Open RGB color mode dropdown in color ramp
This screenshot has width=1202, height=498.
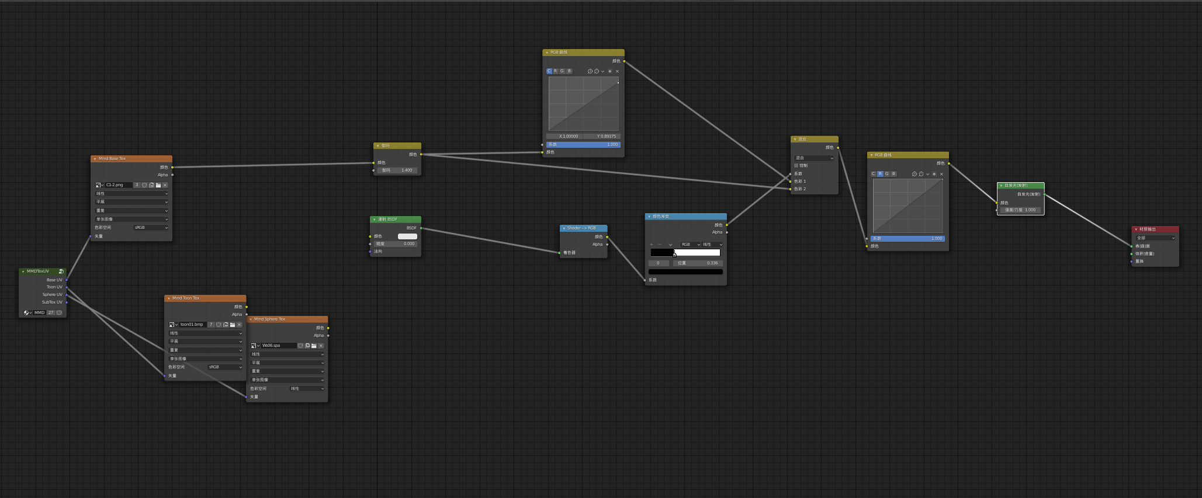[690, 245]
